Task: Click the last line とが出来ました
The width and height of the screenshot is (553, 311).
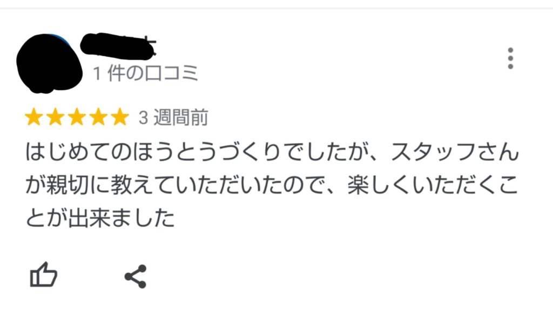Action: pos(100,218)
